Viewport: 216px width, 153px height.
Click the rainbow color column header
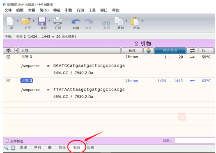pyautogui.click(x=149, y=51)
